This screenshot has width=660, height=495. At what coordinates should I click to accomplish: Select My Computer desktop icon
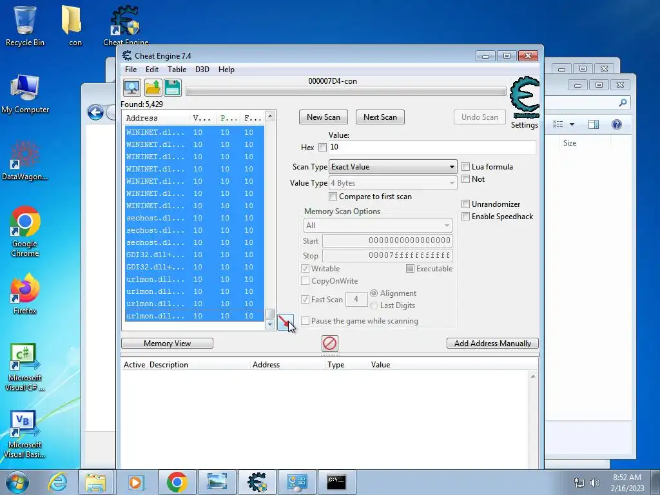click(x=25, y=94)
